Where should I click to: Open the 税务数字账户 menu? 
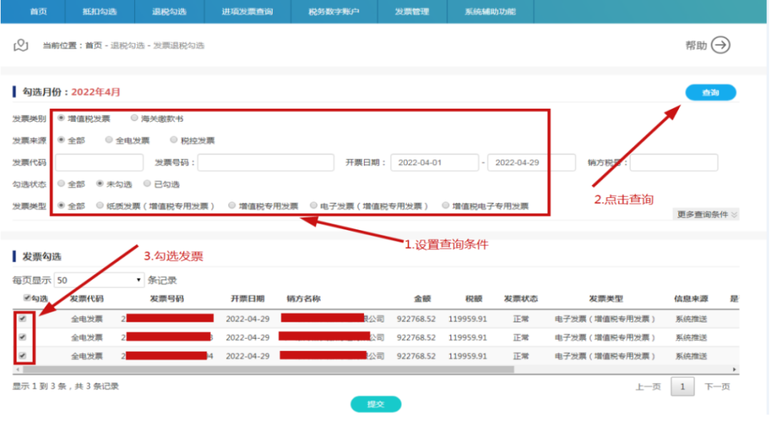click(333, 11)
